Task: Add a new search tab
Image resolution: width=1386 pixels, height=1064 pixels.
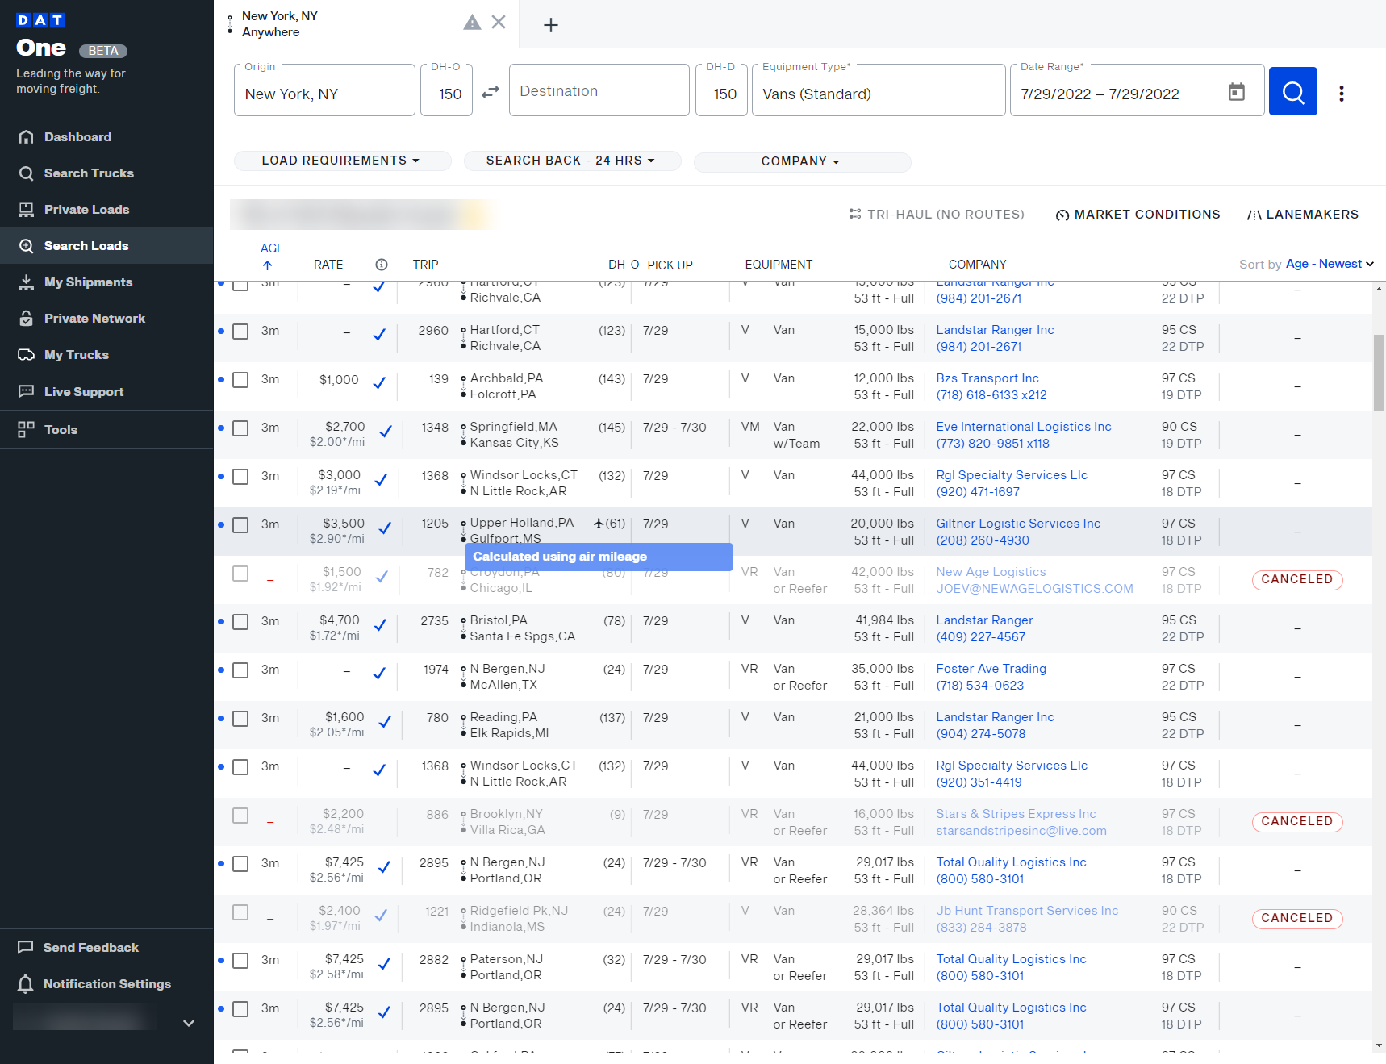Action: pos(551,25)
